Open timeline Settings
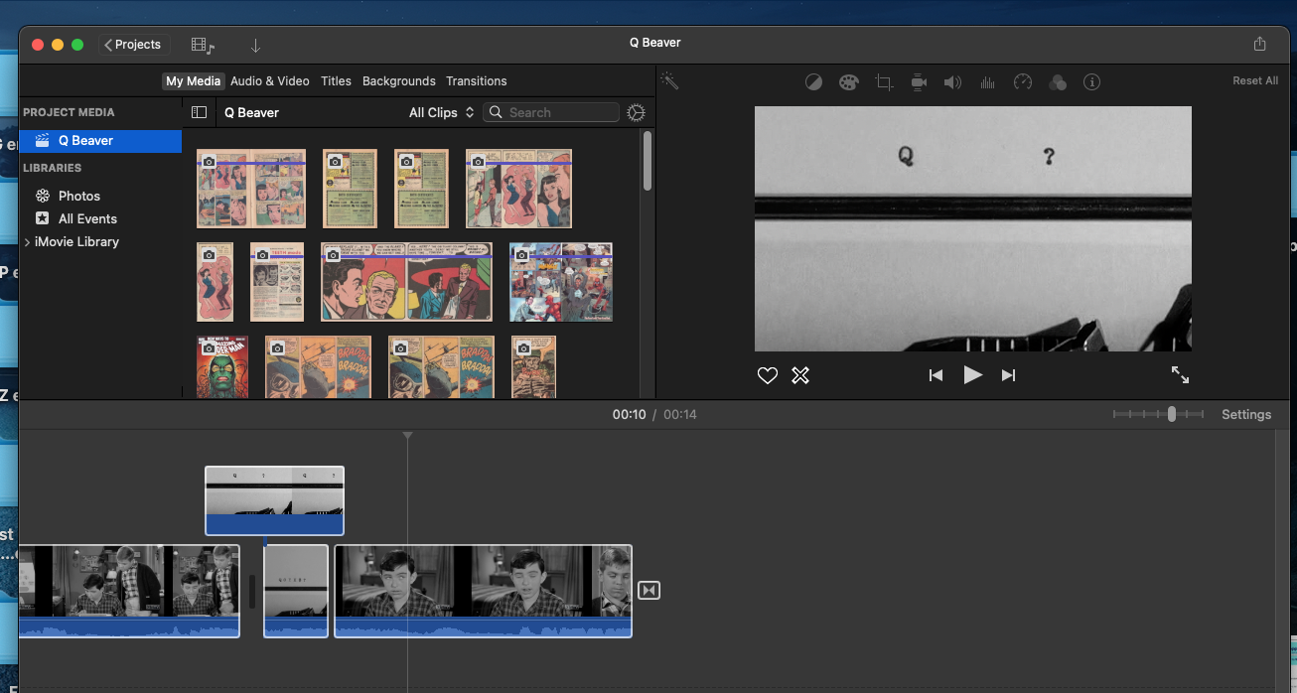Image resolution: width=1297 pixels, height=693 pixels. 1246,415
